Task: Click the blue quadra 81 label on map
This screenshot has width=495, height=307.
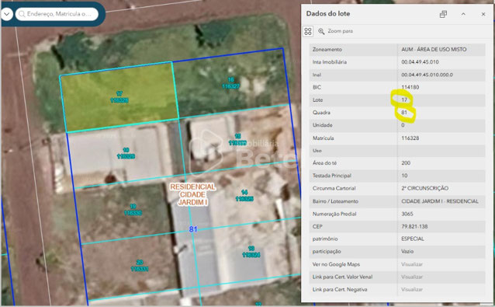Action: coord(193,229)
